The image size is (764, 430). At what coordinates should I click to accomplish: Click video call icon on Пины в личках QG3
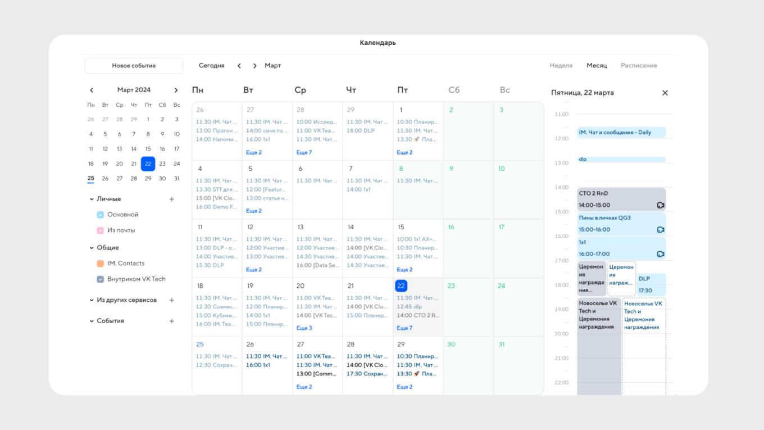click(x=661, y=230)
